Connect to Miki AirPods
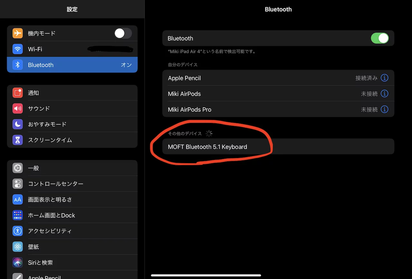412x279 pixels. click(278, 94)
